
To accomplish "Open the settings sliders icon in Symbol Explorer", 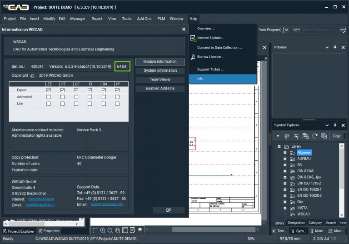I will 296,136.
